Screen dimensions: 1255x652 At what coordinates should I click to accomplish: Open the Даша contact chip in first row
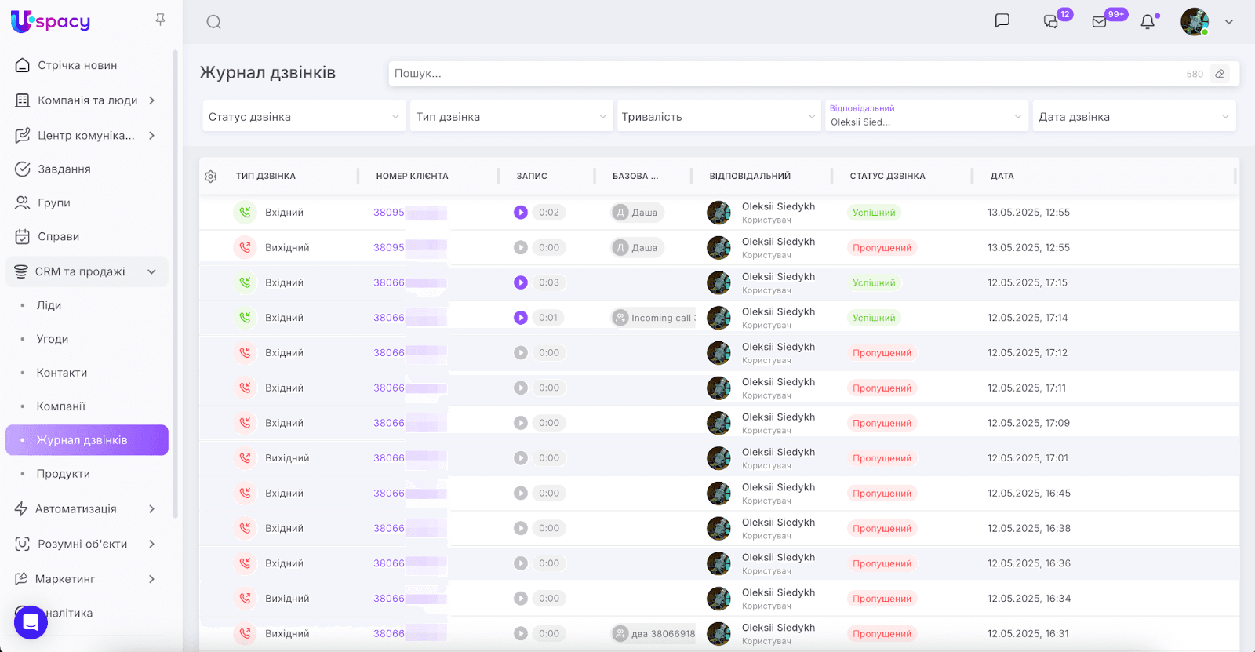pyautogui.click(x=637, y=213)
